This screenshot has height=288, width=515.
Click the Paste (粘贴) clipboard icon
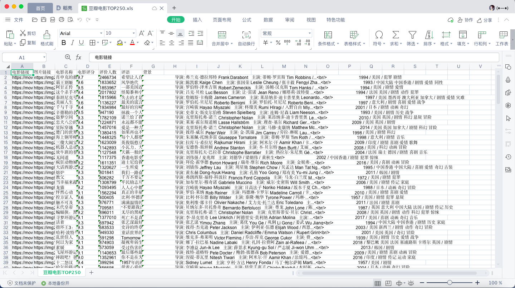10,35
